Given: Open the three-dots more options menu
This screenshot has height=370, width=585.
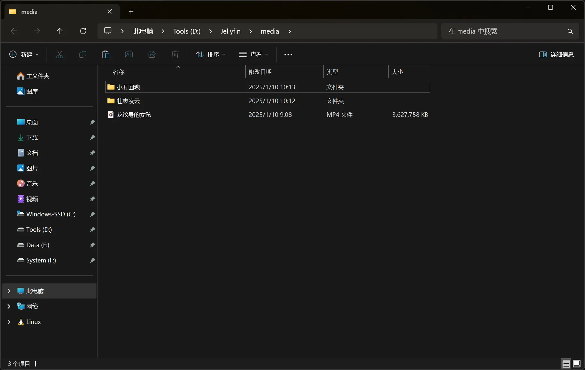Looking at the screenshot, I should point(288,54).
